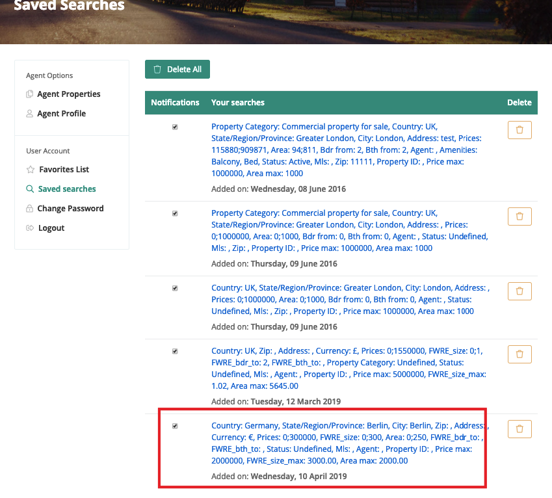
Task: Toggle notification checkbox for first saved search
Action: tap(175, 127)
